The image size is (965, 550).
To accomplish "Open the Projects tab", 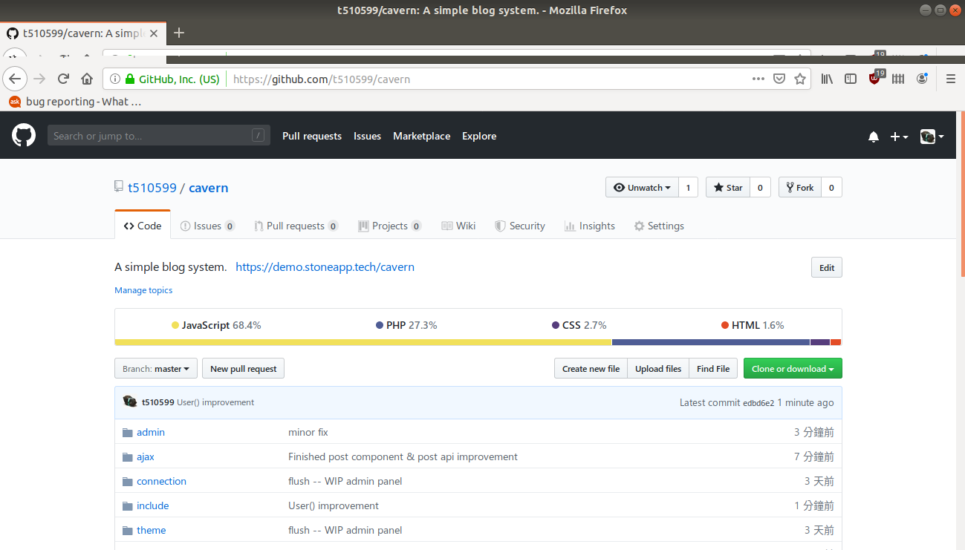I will click(x=389, y=226).
